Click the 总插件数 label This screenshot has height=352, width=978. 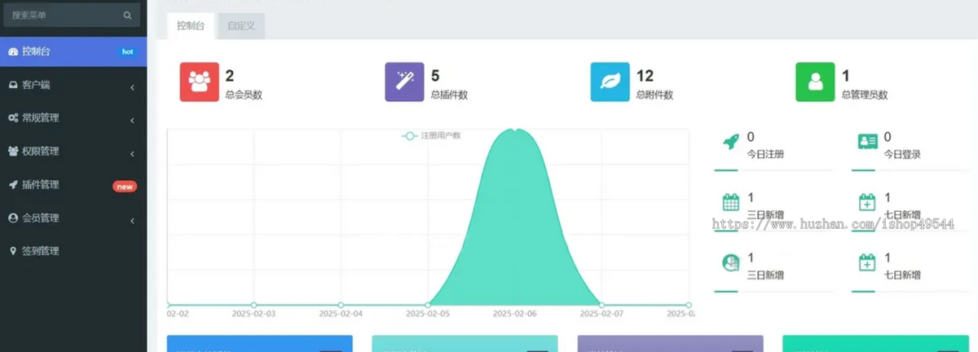pos(449,95)
